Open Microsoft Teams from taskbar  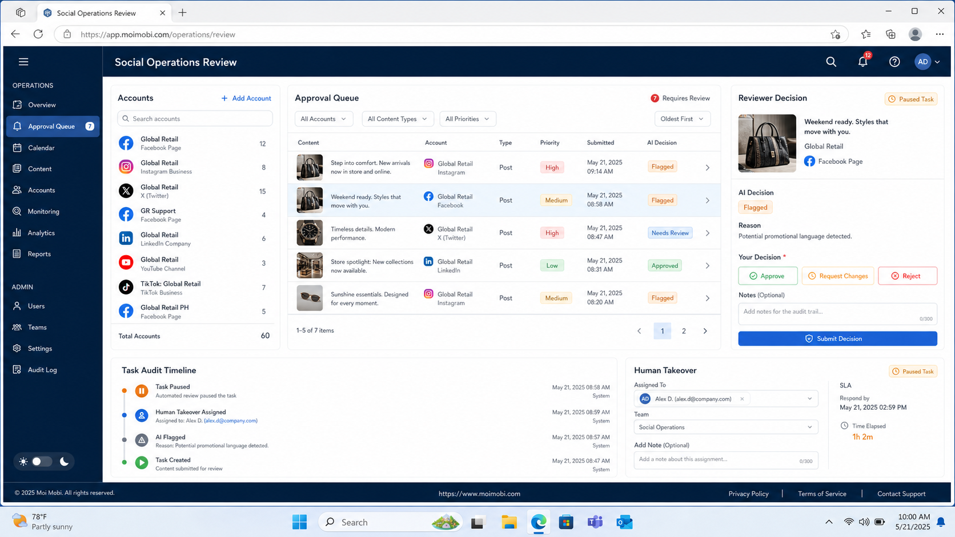(x=595, y=522)
